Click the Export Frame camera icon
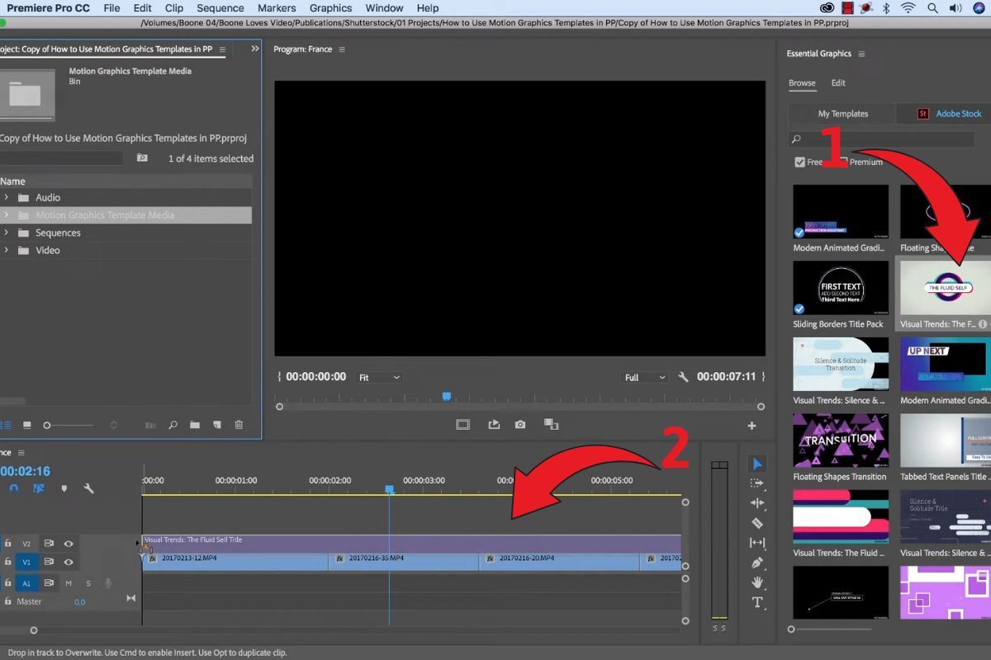 520,425
